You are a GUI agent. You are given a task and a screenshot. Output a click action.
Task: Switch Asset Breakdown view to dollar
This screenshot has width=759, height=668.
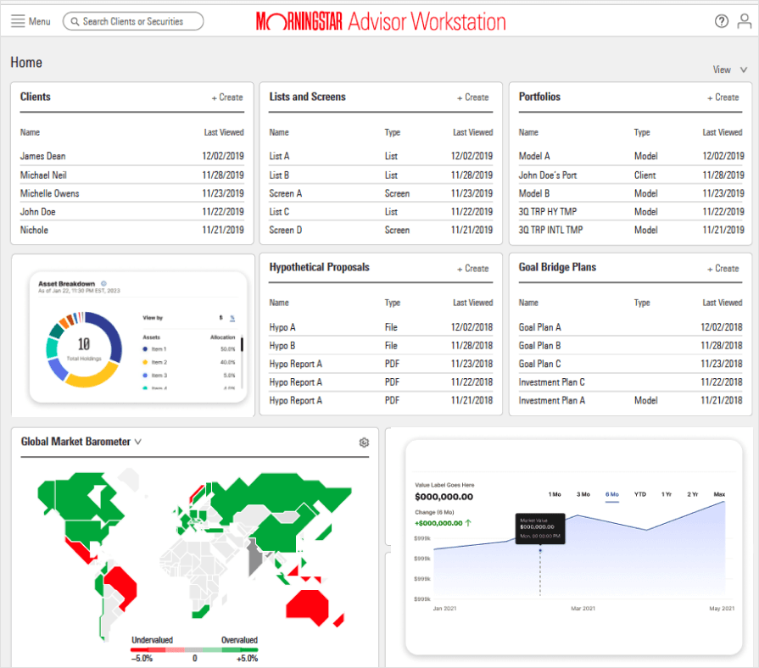[x=220, y=318]
